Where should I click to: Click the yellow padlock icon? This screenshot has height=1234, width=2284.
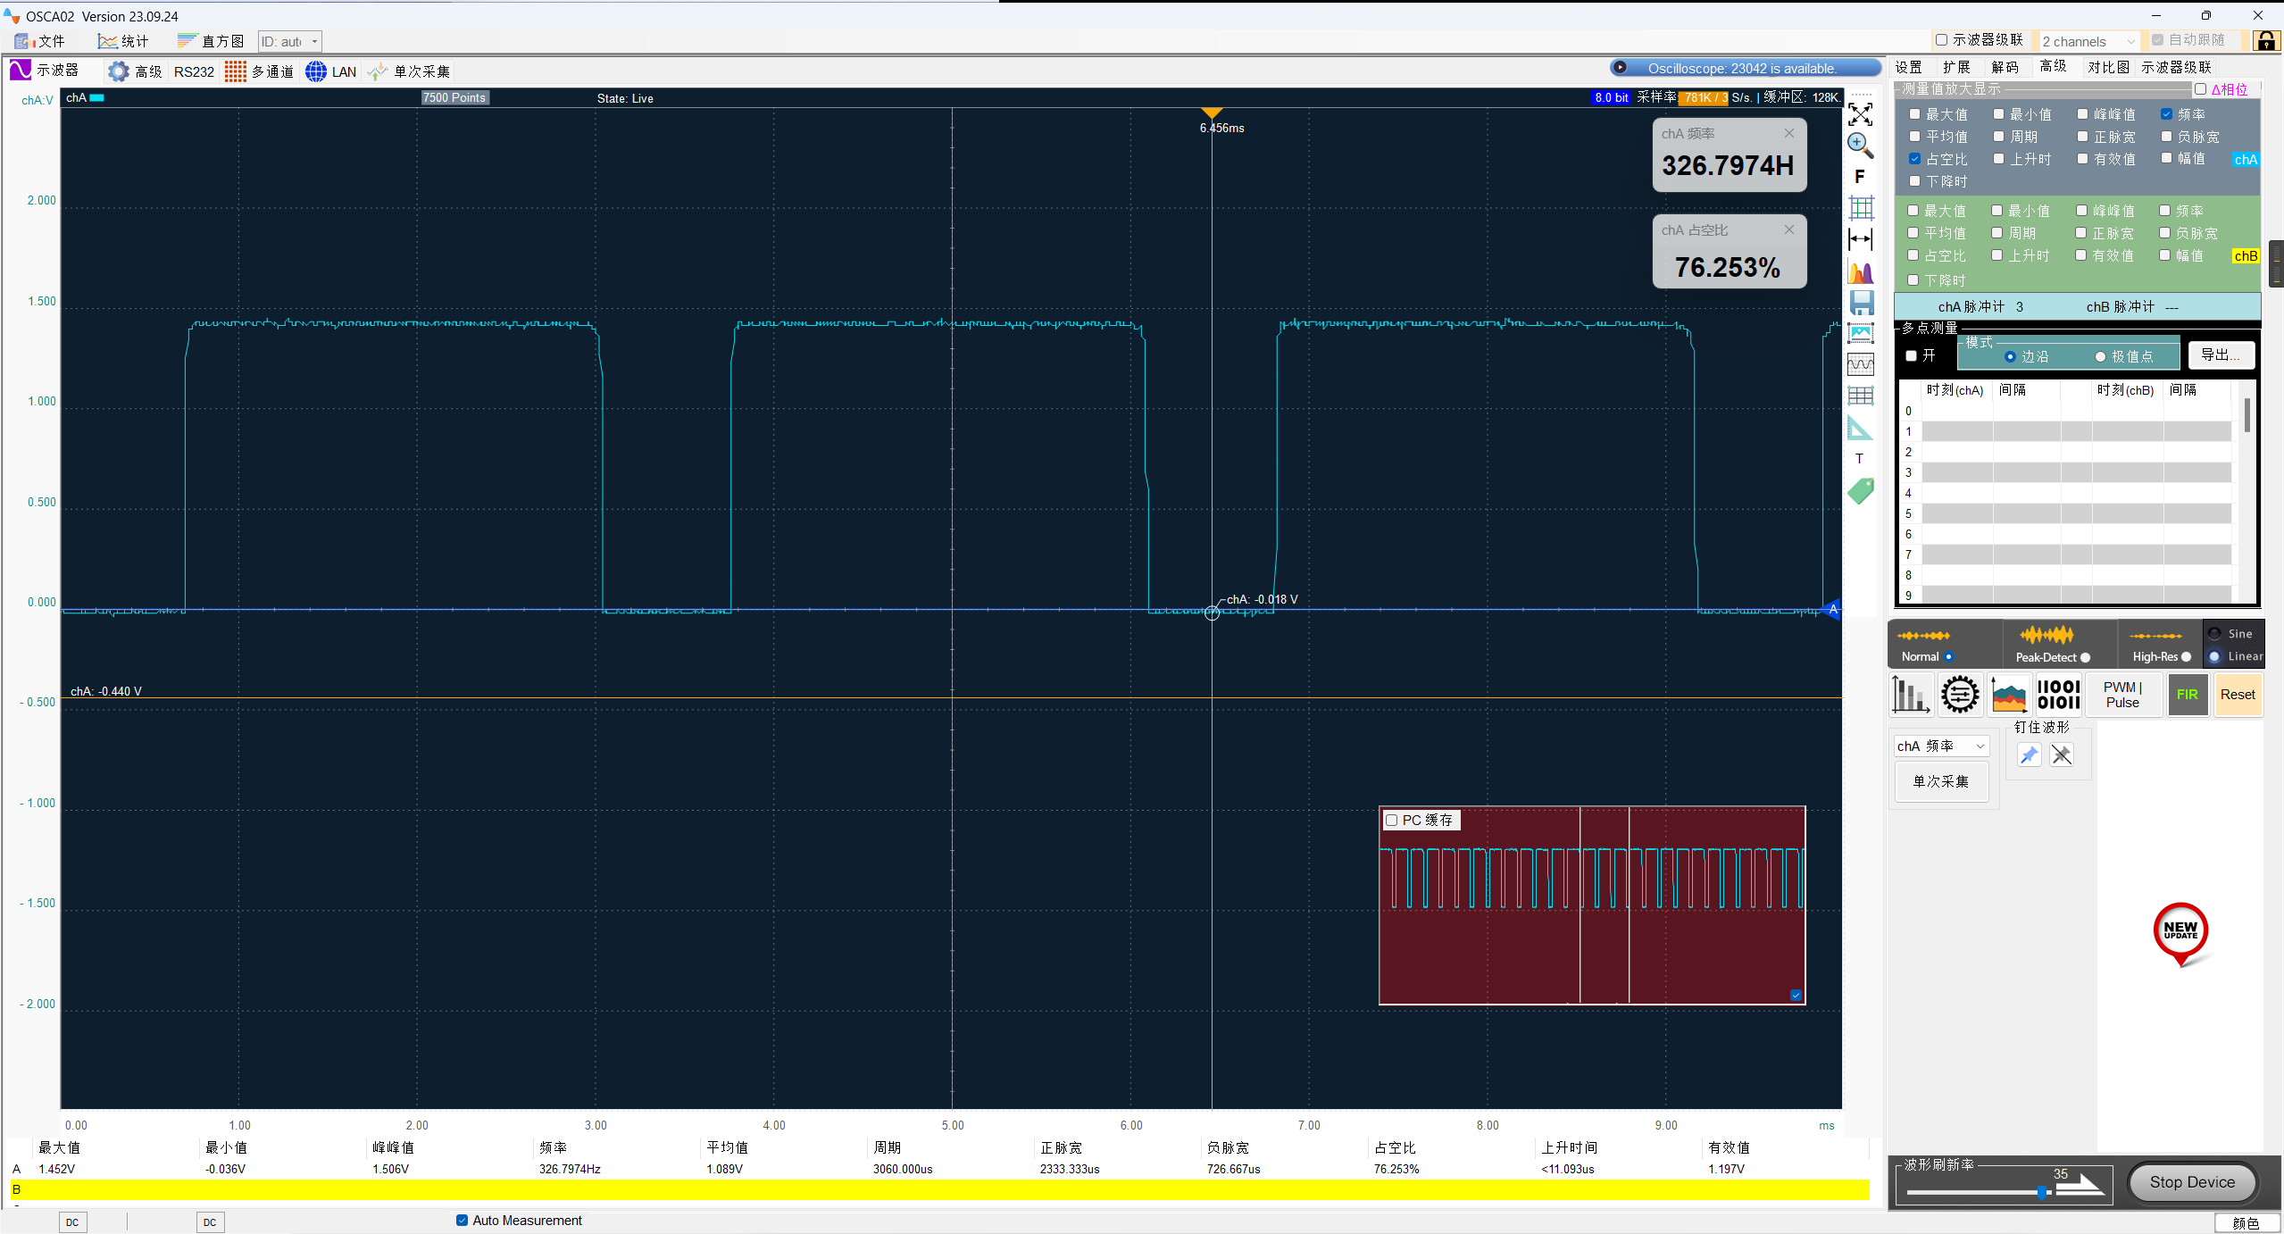2266,40
